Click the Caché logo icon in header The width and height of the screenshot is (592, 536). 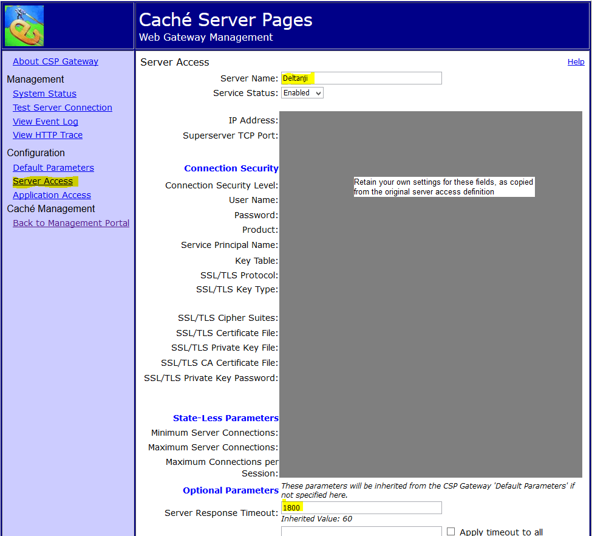[x=24, y=26]
